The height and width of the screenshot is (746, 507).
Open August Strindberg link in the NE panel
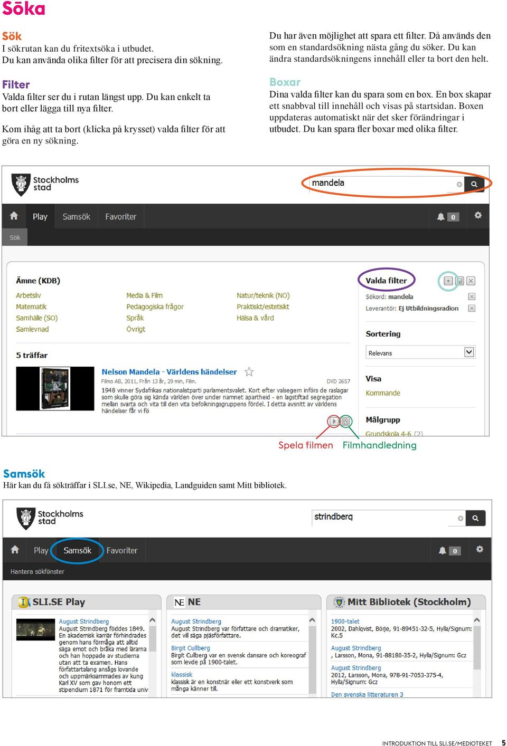[x=196, y=621]
